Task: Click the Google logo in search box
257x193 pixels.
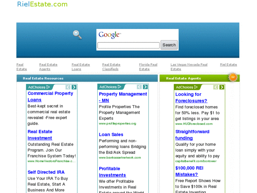Action: [x=110, y=35]
